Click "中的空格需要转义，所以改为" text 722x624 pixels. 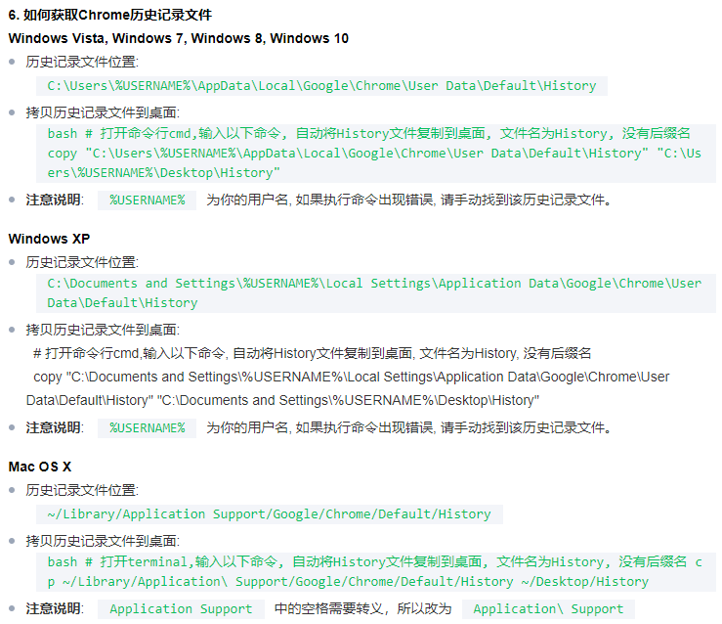362,608
